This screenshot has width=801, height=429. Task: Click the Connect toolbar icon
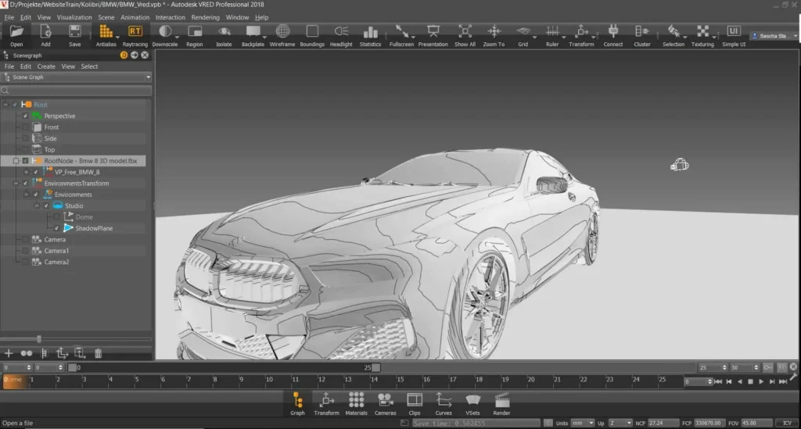pos(613,31)
